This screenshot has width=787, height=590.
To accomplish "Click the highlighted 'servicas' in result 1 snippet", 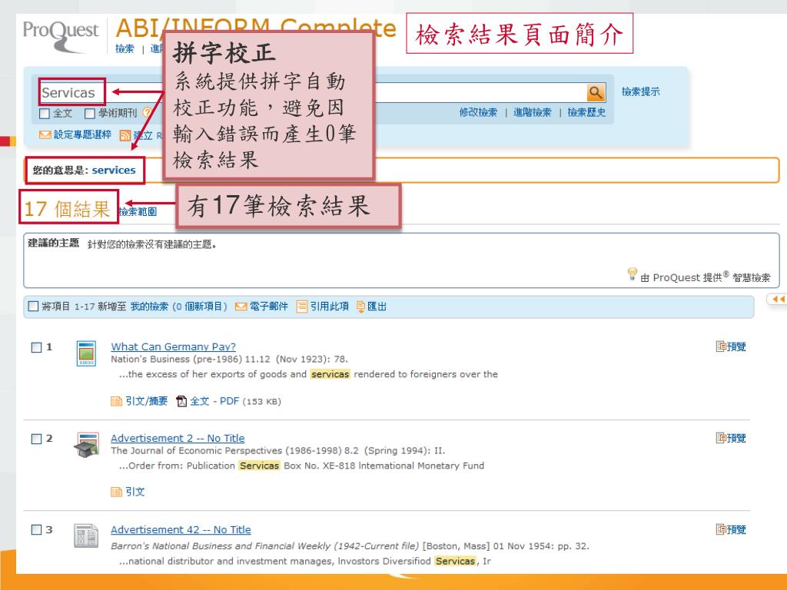I will [x=330, y=374].
